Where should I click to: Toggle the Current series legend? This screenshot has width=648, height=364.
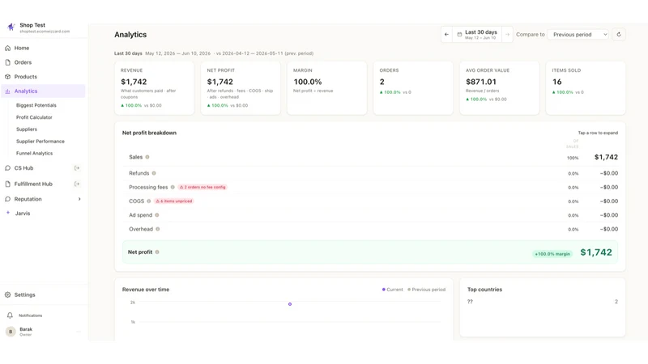click(393, 290)
